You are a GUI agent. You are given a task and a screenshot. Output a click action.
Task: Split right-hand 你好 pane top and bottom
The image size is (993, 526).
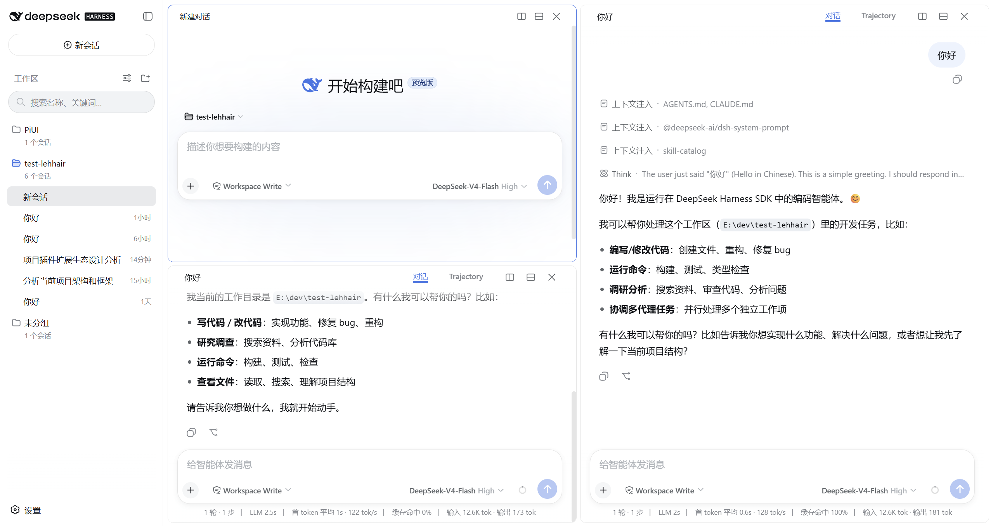(943, 16)
